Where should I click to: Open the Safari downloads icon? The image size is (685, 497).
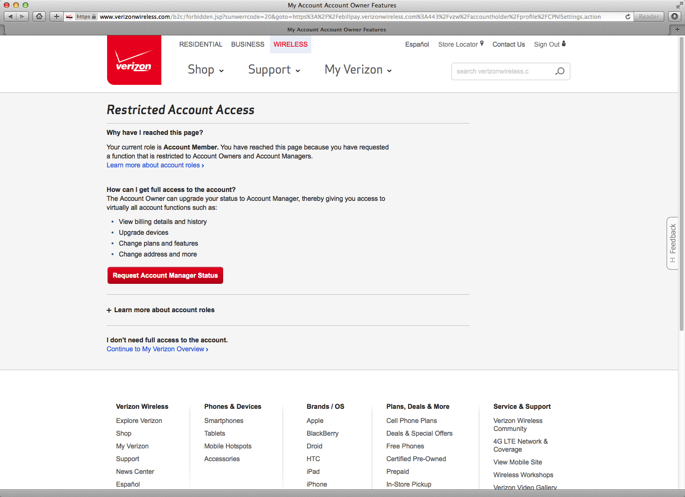tap(675, 17)
